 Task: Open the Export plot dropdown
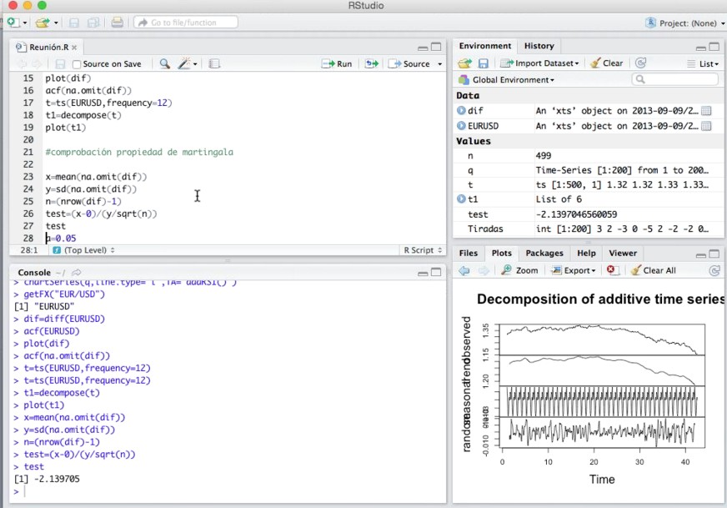(573, 270)
